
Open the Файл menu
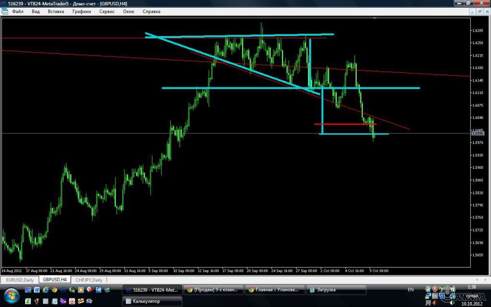tap(18, 12)
